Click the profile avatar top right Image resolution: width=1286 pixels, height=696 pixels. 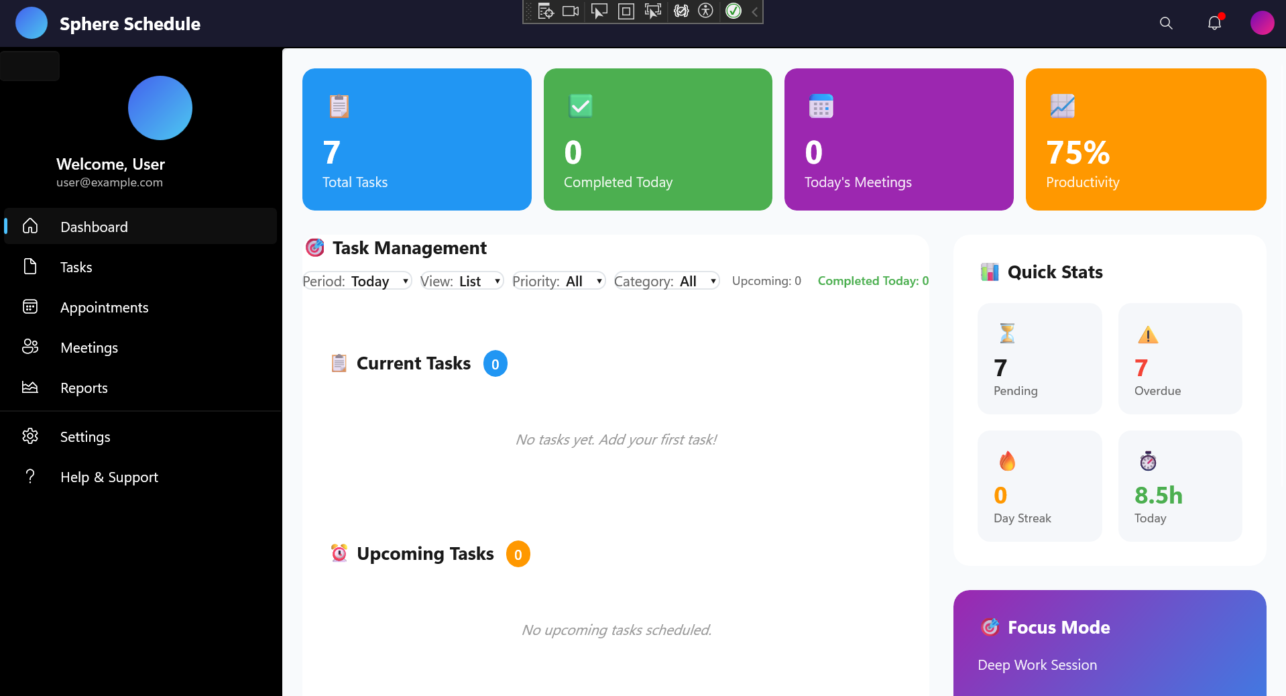[x=1263, y=22]
